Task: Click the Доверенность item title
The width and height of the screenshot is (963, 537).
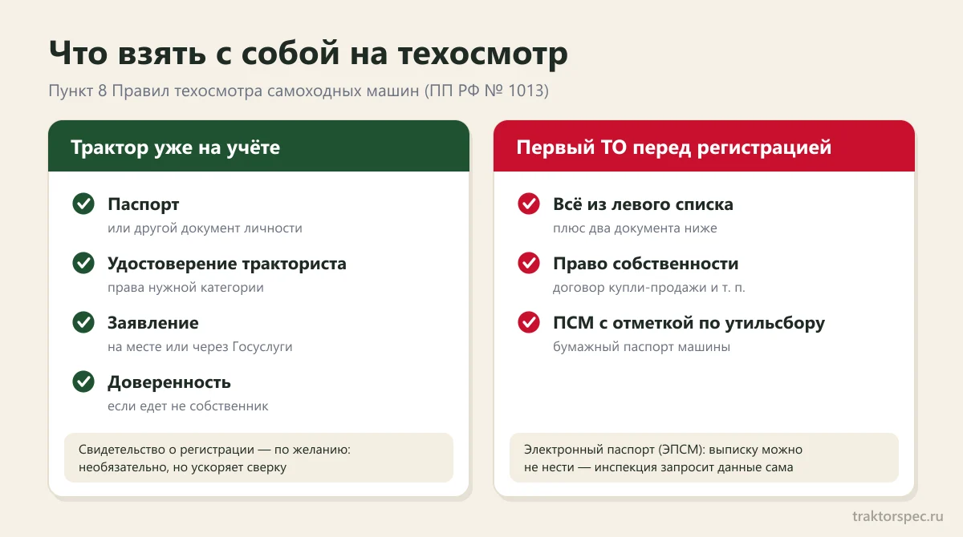Action: coord(169,382)
